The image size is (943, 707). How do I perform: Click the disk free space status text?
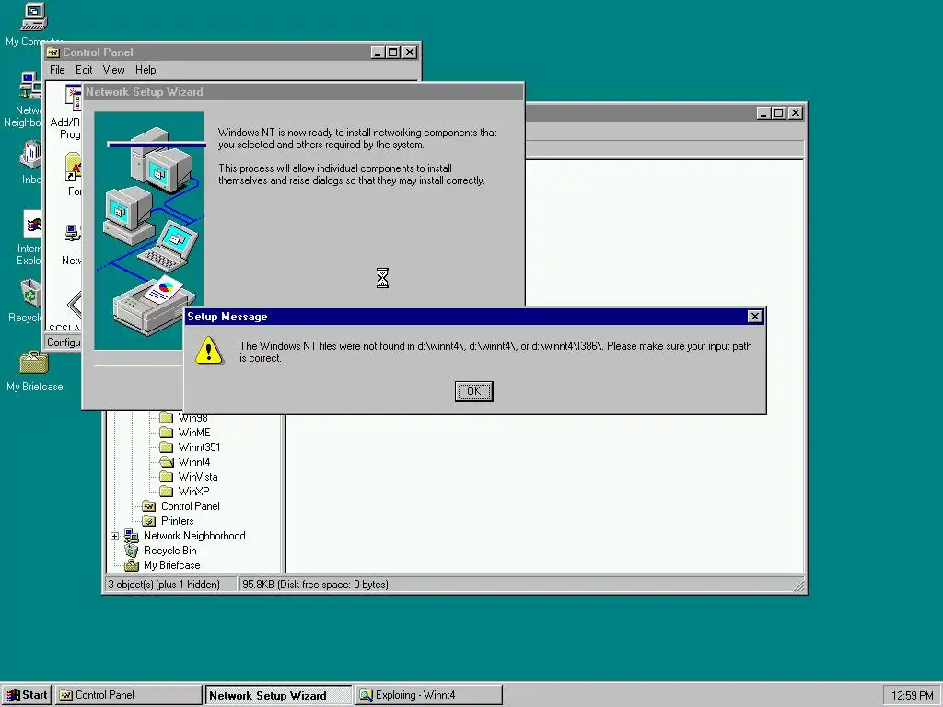tap(314, 585)
